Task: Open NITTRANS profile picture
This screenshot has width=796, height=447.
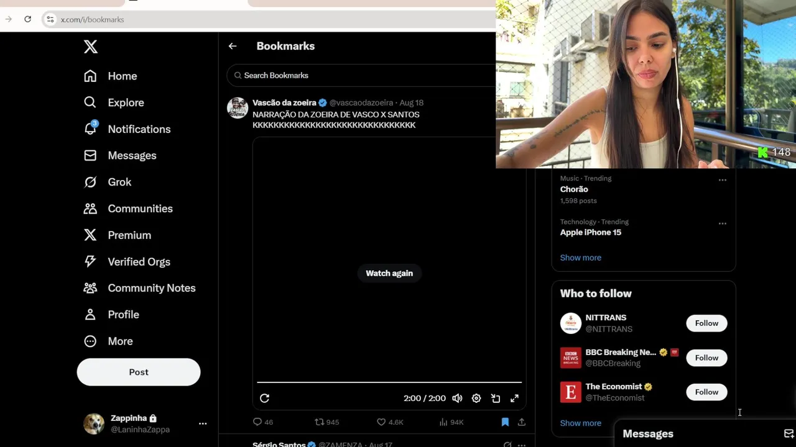Action: point(571,323)
